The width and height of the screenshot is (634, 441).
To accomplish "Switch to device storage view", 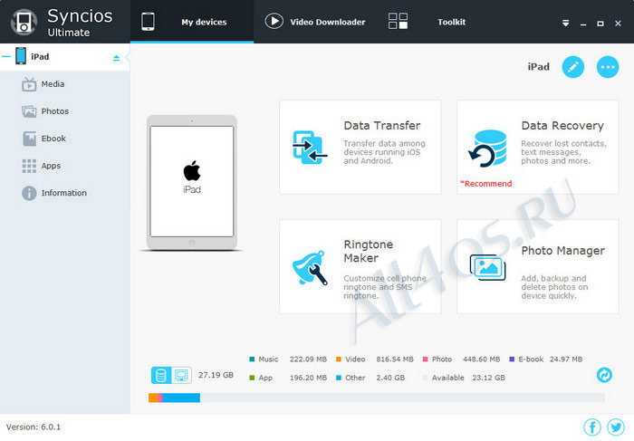I will coord(161,375).
